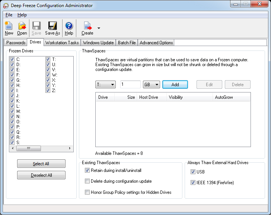271x215 pixels.
Task: Toggle the P: frozen drive checkbox
Action: point(12,127)
